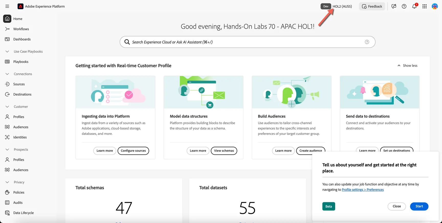The height and width of the screenshot is (223, 442).
Task: Go to Destinations in the sidebar
Action: tap(22, 94)
